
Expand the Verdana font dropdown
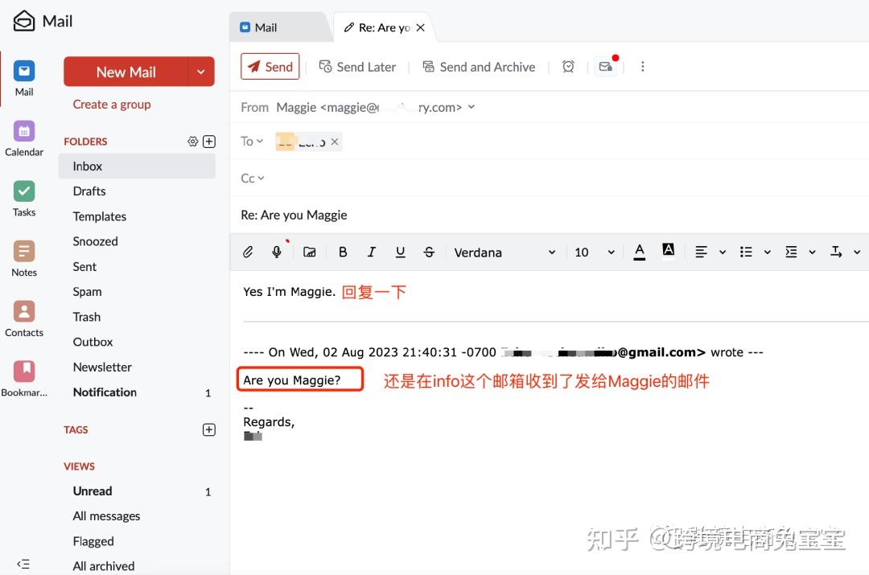[505, 252]
